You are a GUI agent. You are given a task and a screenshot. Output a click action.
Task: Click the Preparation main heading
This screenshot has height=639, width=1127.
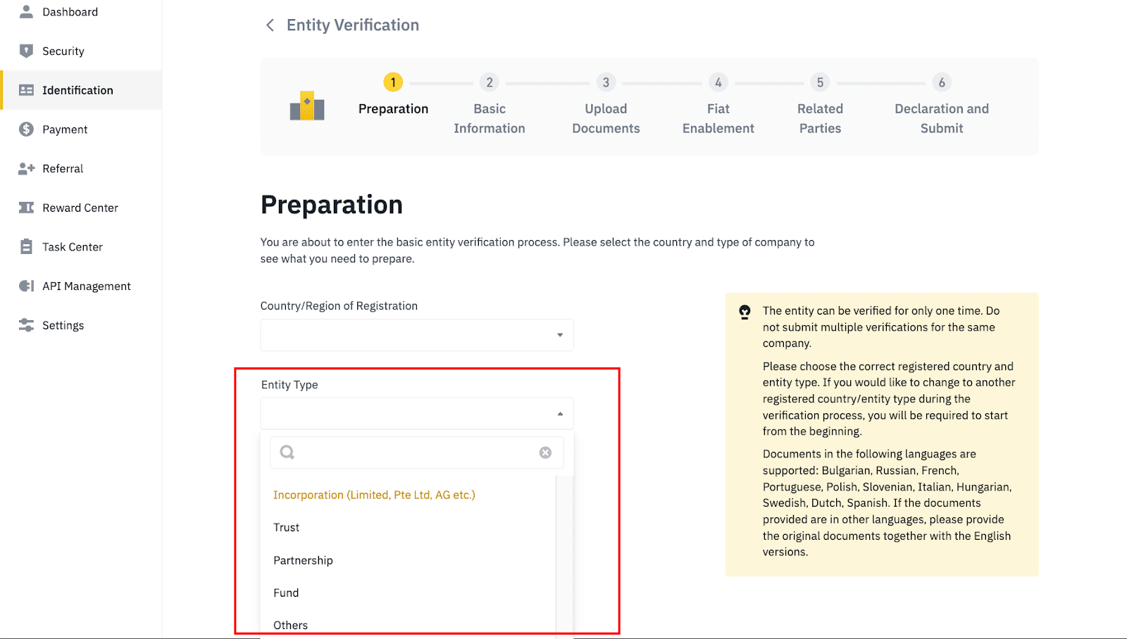[x=332, y=205]
